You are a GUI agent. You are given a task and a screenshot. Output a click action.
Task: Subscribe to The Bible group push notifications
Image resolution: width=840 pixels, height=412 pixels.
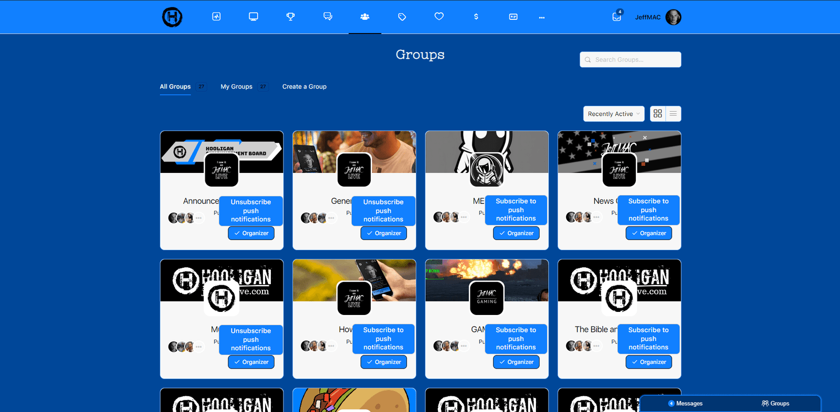tap(648, 339)
